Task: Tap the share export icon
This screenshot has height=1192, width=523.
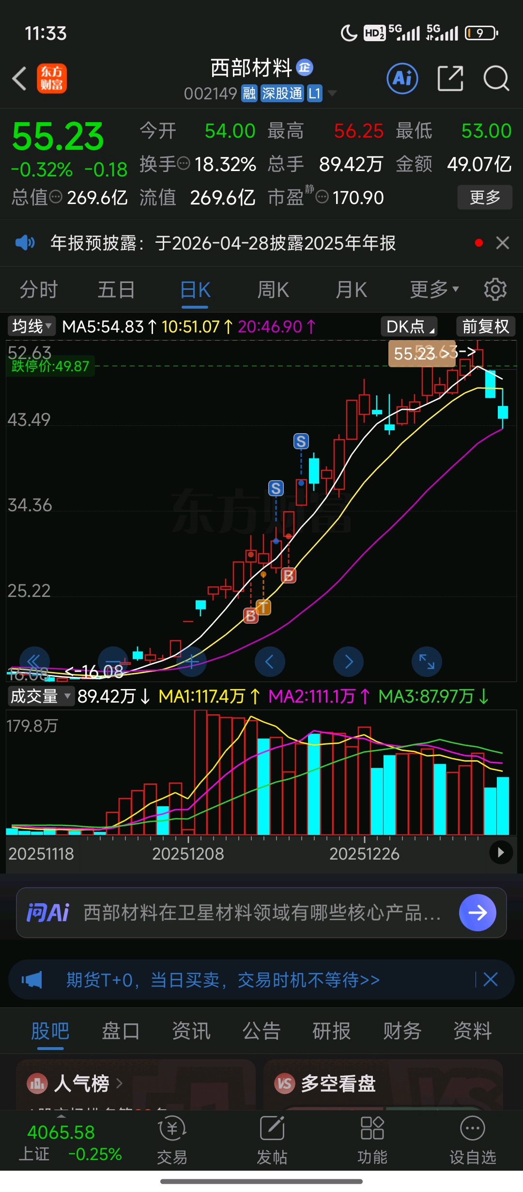Action: (450, 78)
